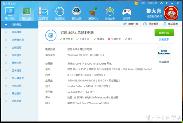Minimize the 鲁大师 window
Image resolution: width=183 pixels, height=123 pixels.
point(172,3)
